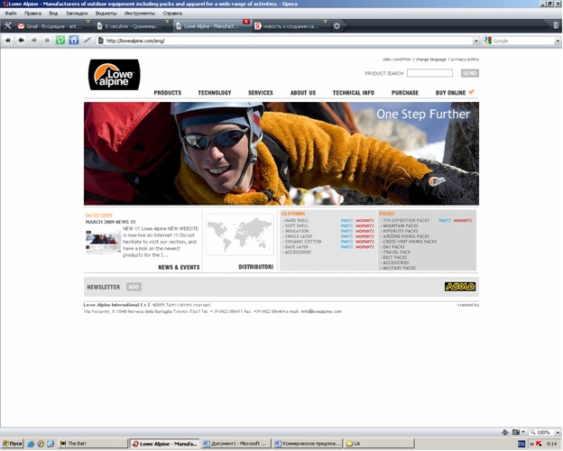Click the Asolo logo

(460, 286)
